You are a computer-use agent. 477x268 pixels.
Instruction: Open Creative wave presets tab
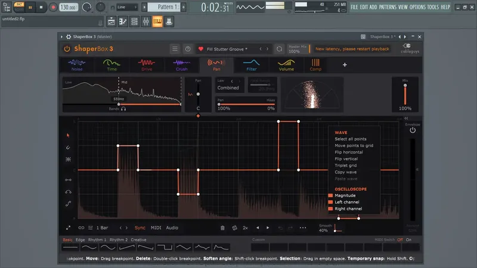click(x=138, y=240)
